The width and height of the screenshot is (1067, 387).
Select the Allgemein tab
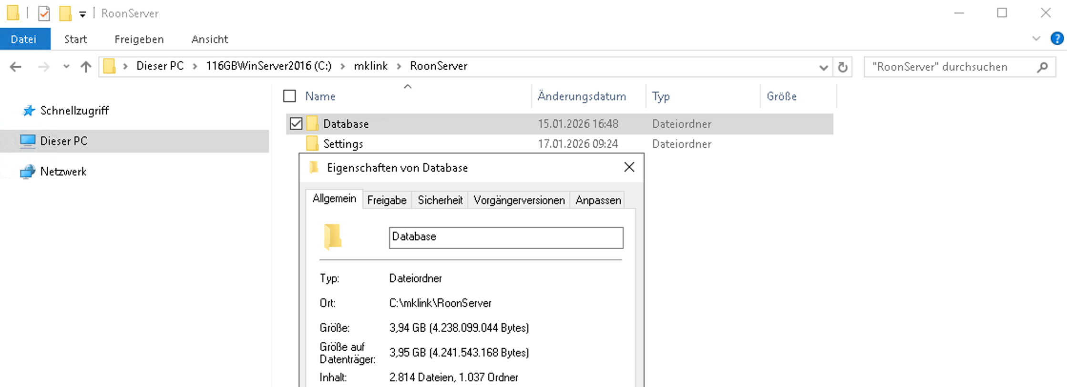(x=334, y=199)
